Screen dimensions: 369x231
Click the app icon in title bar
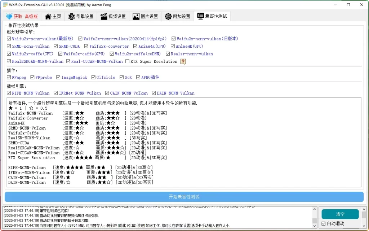(5, 5)
